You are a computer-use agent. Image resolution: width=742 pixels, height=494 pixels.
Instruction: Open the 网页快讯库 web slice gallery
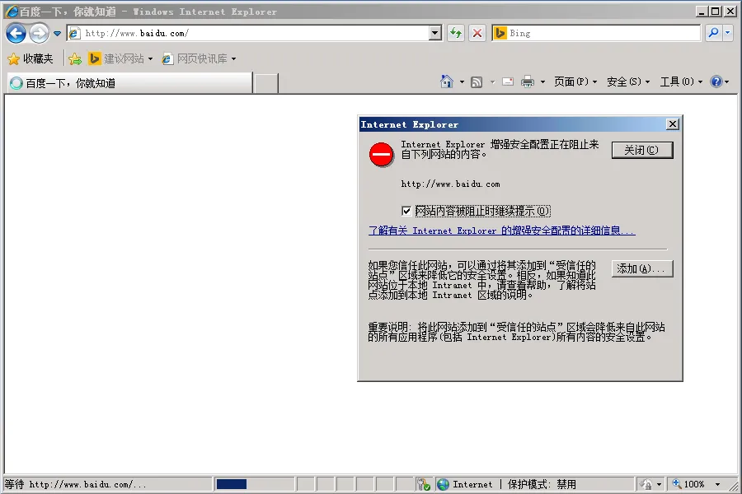(199, 58)
